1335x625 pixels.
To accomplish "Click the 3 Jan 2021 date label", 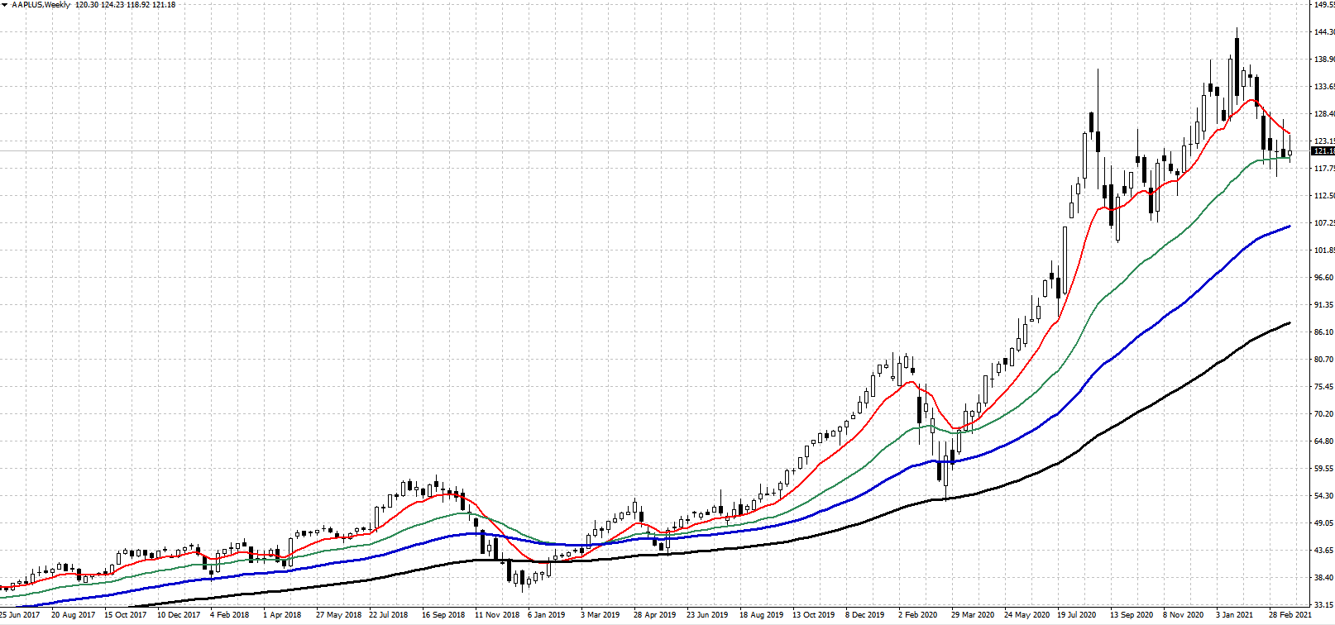I will pos(1235,615).
